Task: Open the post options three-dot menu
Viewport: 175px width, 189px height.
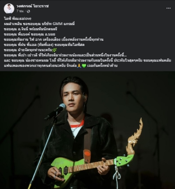Action: click(169, 8)
